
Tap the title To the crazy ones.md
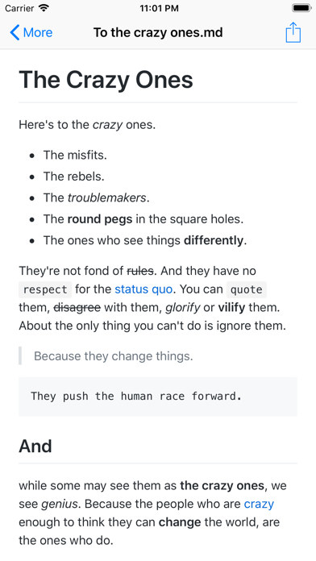tap(158, 32)
